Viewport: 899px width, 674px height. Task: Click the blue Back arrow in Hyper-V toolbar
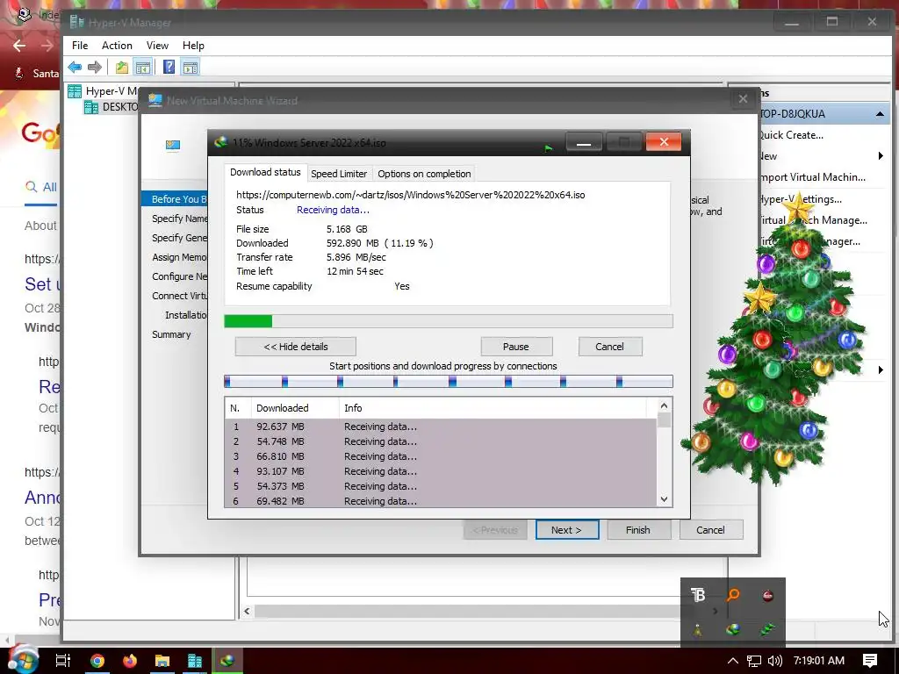tap(75, 68)
